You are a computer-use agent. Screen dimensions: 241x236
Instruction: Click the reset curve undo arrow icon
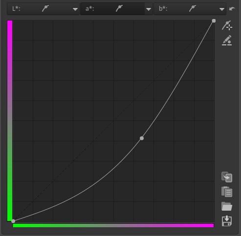point(232,9)
